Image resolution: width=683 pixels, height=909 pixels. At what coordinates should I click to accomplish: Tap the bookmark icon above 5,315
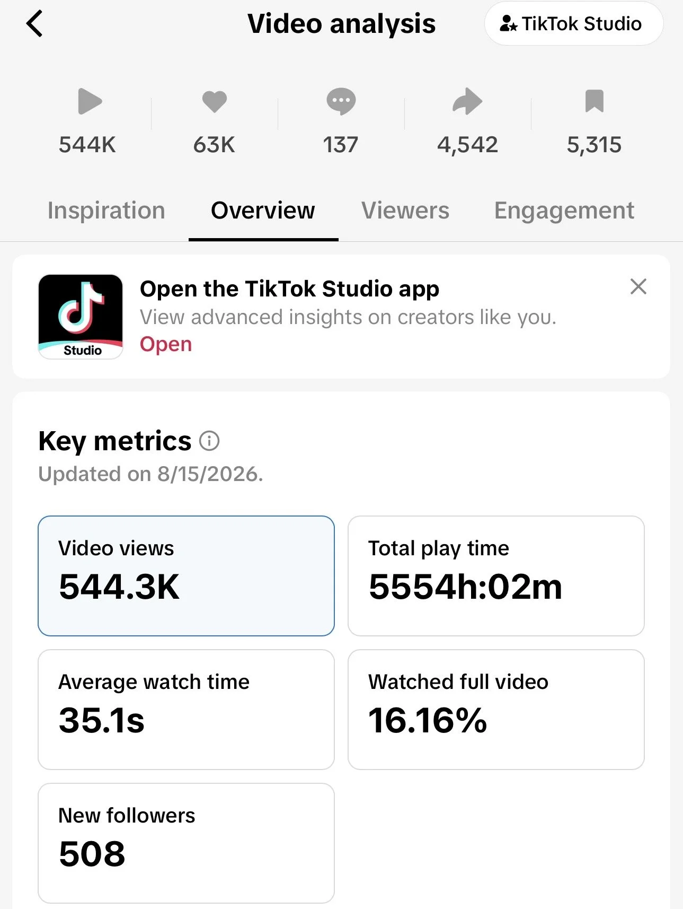594,101
